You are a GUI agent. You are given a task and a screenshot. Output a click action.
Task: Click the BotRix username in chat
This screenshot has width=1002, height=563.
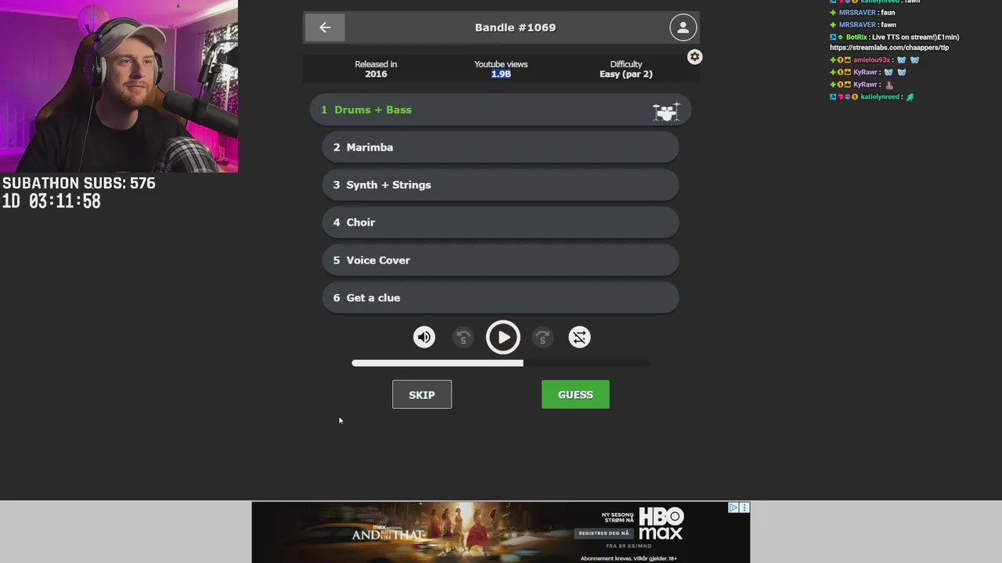[x=857, y=37]
